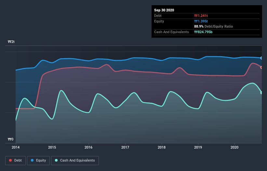This screenshot has height=171, width=267.
Task: Click the blue Equity endpoint marker
Action: (x=261, y=58)
